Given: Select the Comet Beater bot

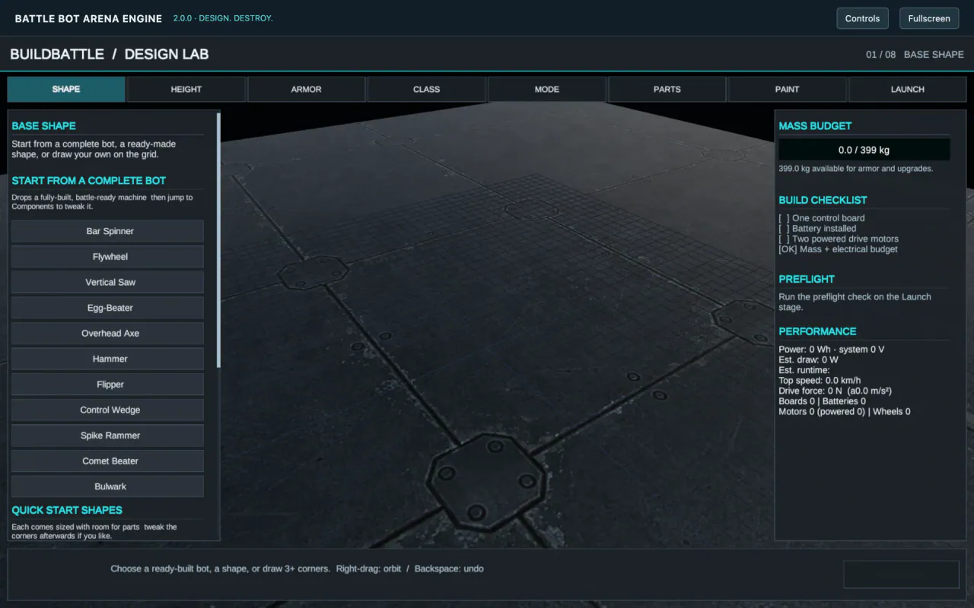Looking at the screenshot, I should pyautogui.click(x=107, y=461).
